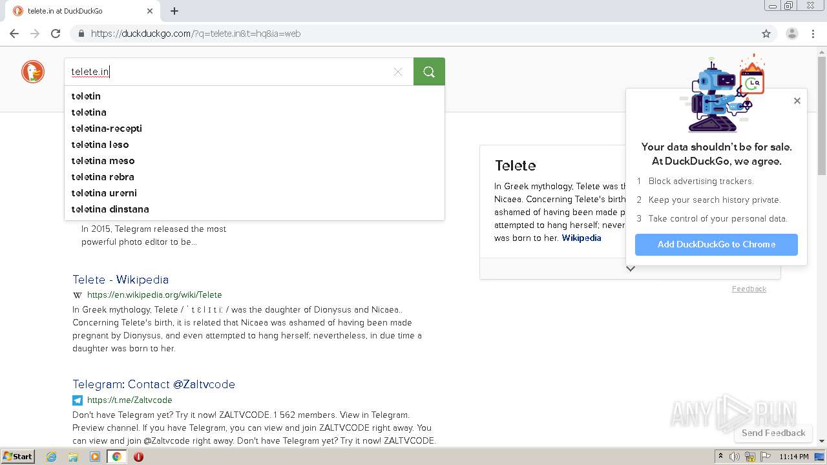Screen dimensions: 827x465
Task: Click 'Keep your search history private.' text
Action: pos(715,200)
